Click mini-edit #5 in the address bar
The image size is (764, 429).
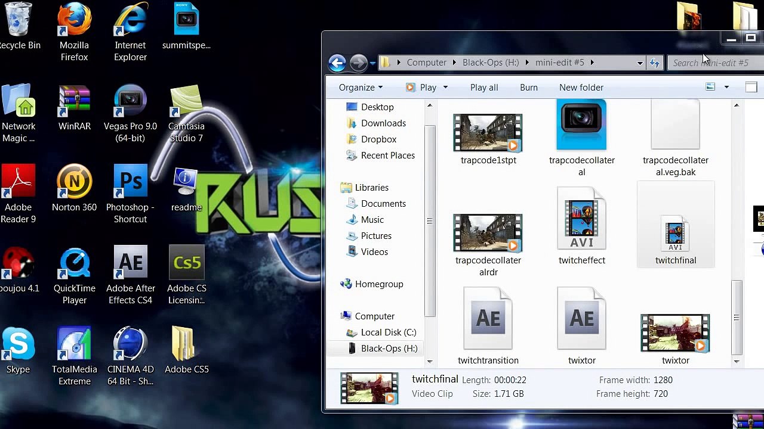tap(560, 63)
